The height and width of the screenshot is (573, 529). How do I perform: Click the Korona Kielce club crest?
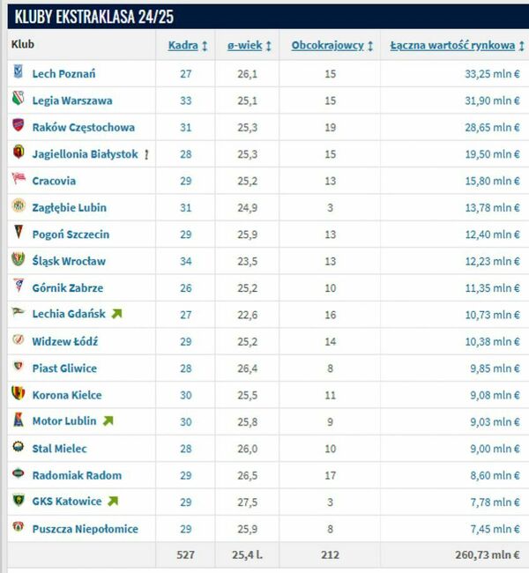[x=18, y=394]
